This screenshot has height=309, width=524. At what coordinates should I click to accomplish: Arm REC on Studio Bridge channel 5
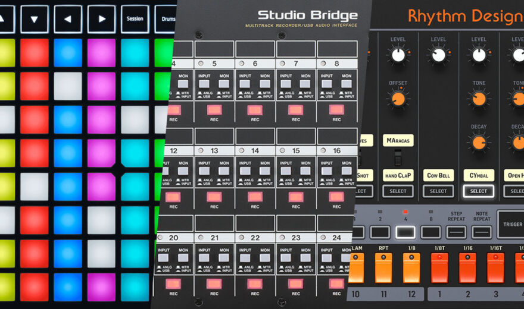(x=214, y=110)
